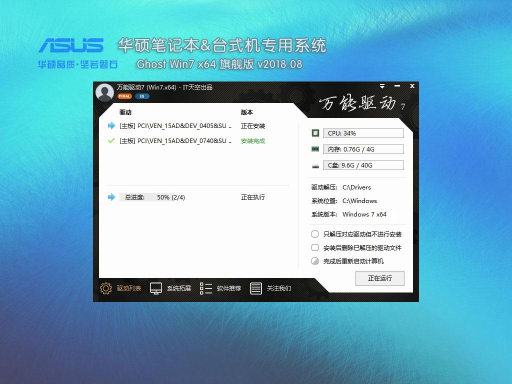512x384 pixels.
Task: Click the 正在执行 status text
Action: [x=253, y=197]
